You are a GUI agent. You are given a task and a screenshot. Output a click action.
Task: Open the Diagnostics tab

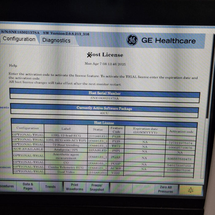tap(56, 40)
